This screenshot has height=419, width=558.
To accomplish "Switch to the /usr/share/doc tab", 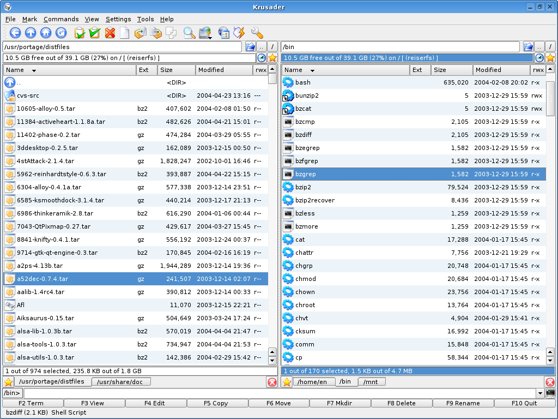I will [x=120, y=382].
